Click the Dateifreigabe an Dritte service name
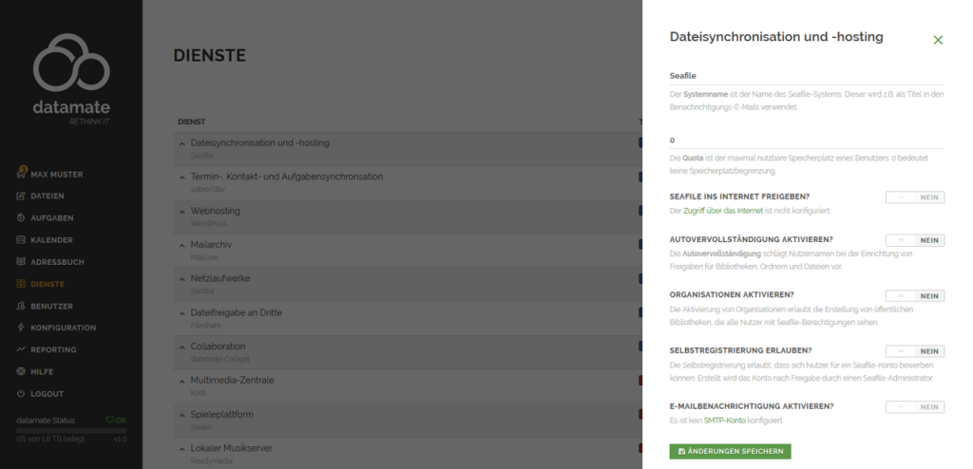Image resolution: width=973 pixels, height=469 pixels. [237, 312]
